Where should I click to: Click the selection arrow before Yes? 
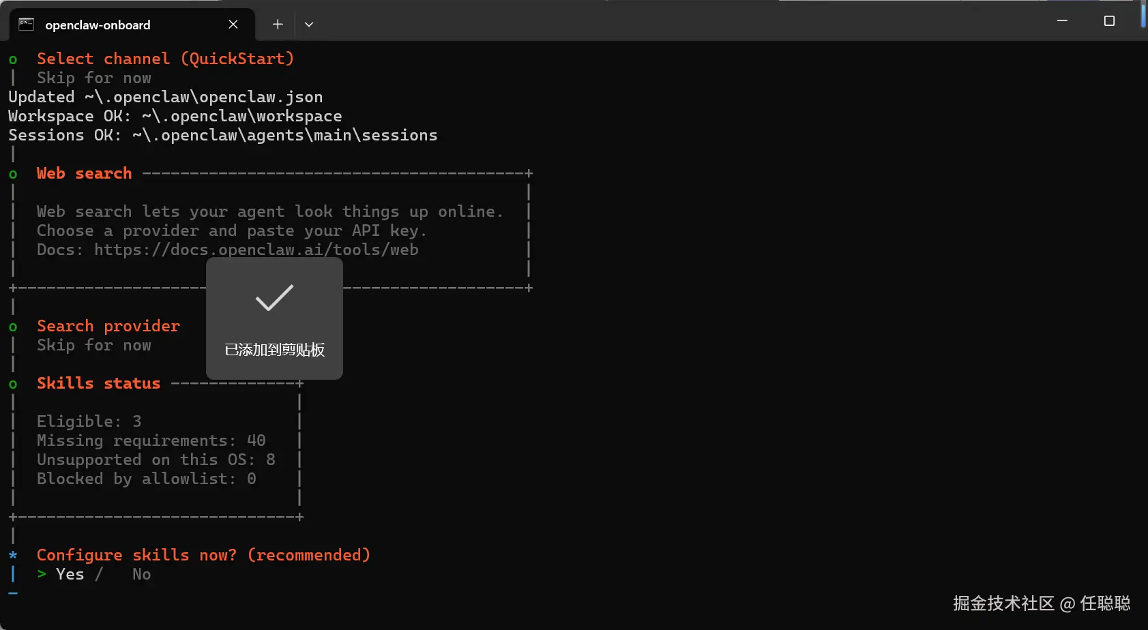(x=42, y=574)
